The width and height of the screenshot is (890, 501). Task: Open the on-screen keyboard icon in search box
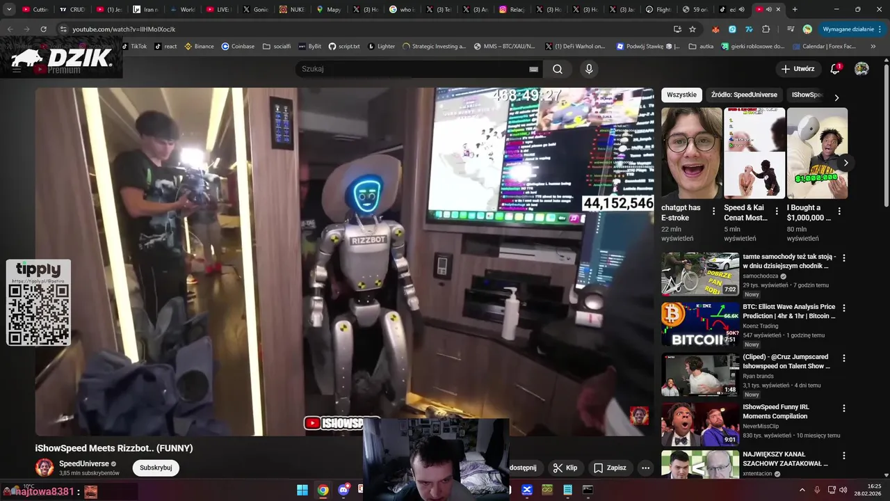click(533, 69)
